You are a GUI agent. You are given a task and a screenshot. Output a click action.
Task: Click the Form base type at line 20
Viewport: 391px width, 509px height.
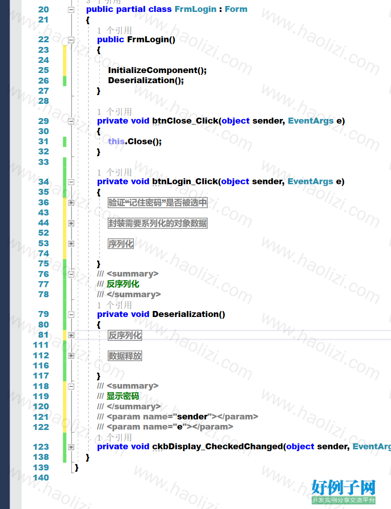(236, 9)
